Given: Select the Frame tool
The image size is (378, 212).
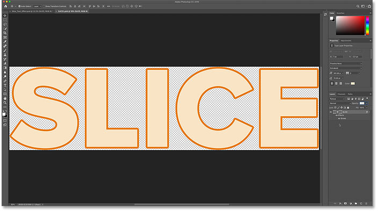Looking at the screenshot, I should click(x=5, y=38).
